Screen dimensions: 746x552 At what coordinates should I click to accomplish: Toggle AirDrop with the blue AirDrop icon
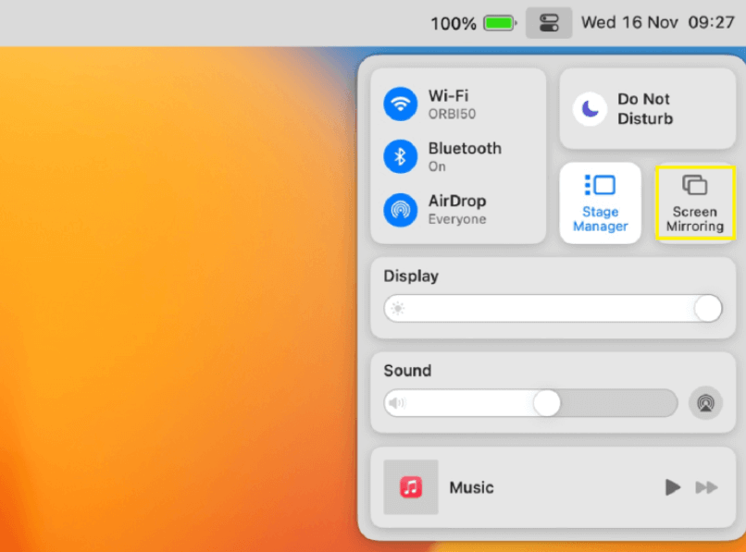click(x=401, y=210)
